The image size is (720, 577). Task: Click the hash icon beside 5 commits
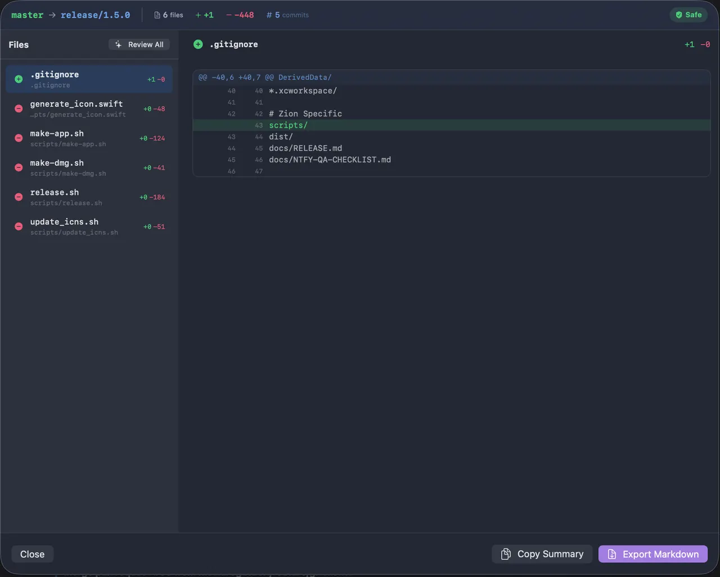coord(269,15)
